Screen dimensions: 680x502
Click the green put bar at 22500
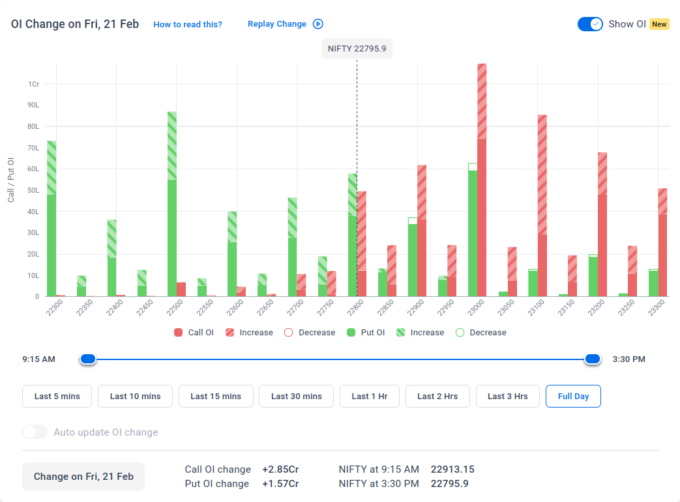[171, 204]
